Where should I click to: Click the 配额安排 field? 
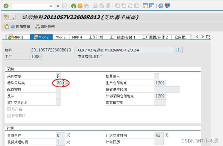[x=58, y=89]
